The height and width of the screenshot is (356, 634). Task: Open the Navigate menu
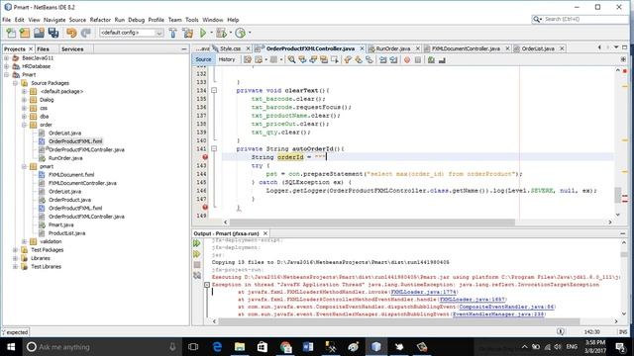tap(54, 20)
